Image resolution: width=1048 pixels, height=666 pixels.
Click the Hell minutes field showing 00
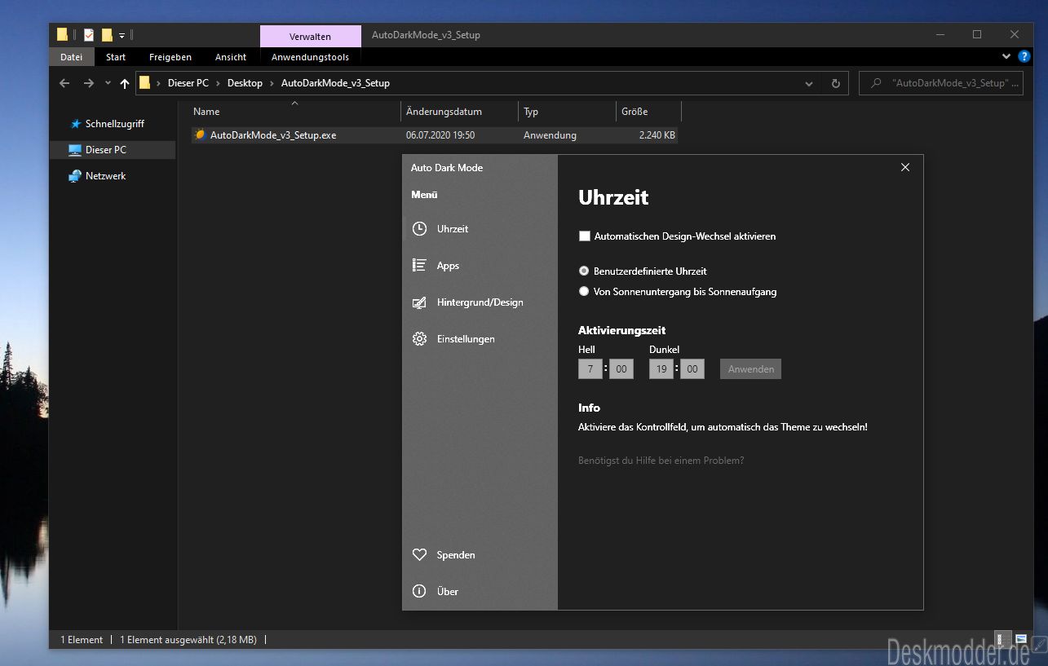coord(621,369)
